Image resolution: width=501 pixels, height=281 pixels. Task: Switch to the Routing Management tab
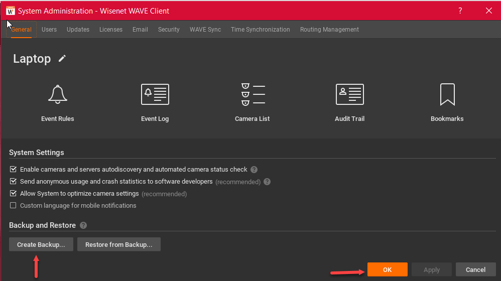pos(329,30)
